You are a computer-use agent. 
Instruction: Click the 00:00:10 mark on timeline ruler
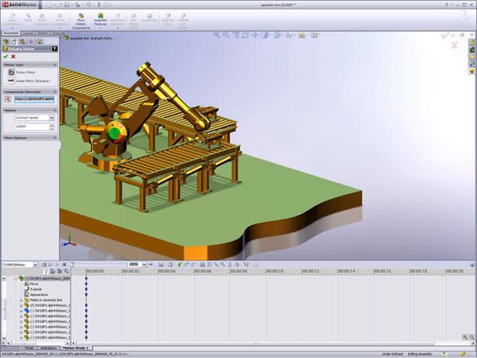pos(274,271)
